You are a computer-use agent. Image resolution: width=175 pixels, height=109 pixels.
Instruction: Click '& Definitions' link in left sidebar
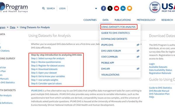[x=6, y=103]
